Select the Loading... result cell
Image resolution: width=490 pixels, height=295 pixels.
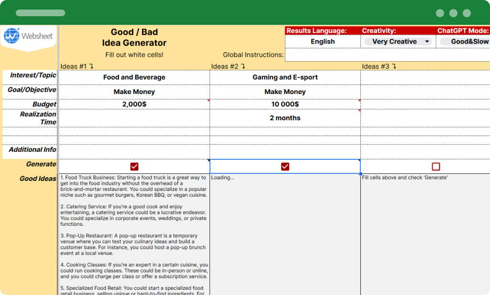285,234
